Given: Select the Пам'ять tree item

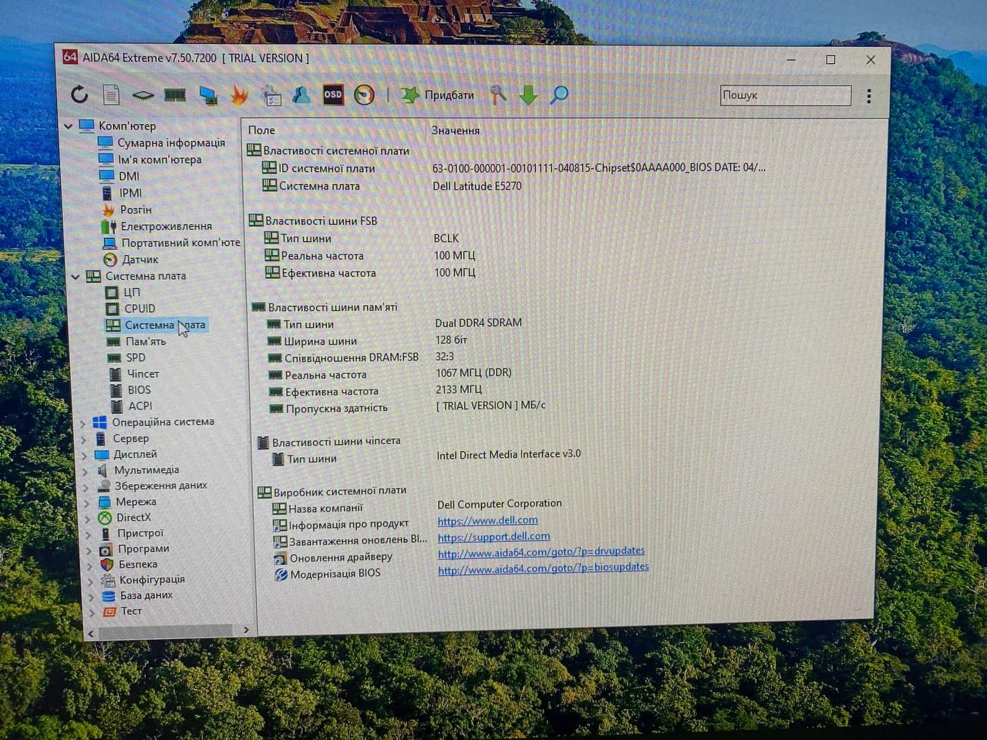Looking at the screenshot, I should [146, 341].
